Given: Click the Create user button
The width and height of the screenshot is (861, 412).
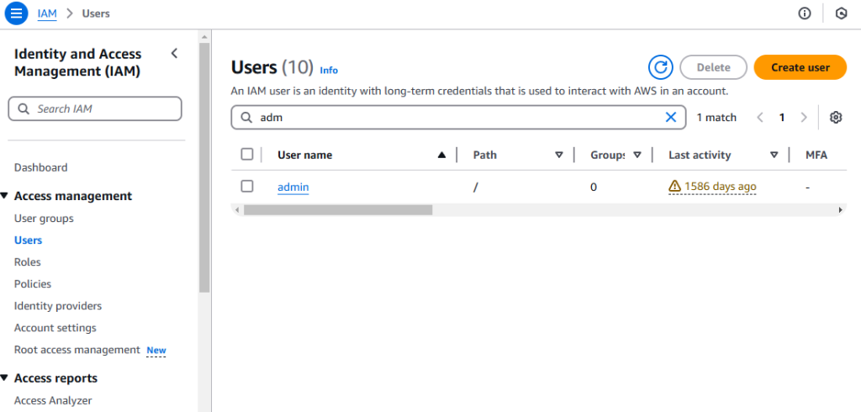Looking at the screenshot, I should click(800, 67).
